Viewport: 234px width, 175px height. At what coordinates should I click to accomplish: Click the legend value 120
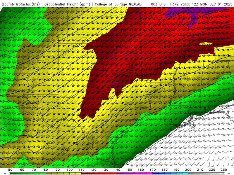(93, 170)
